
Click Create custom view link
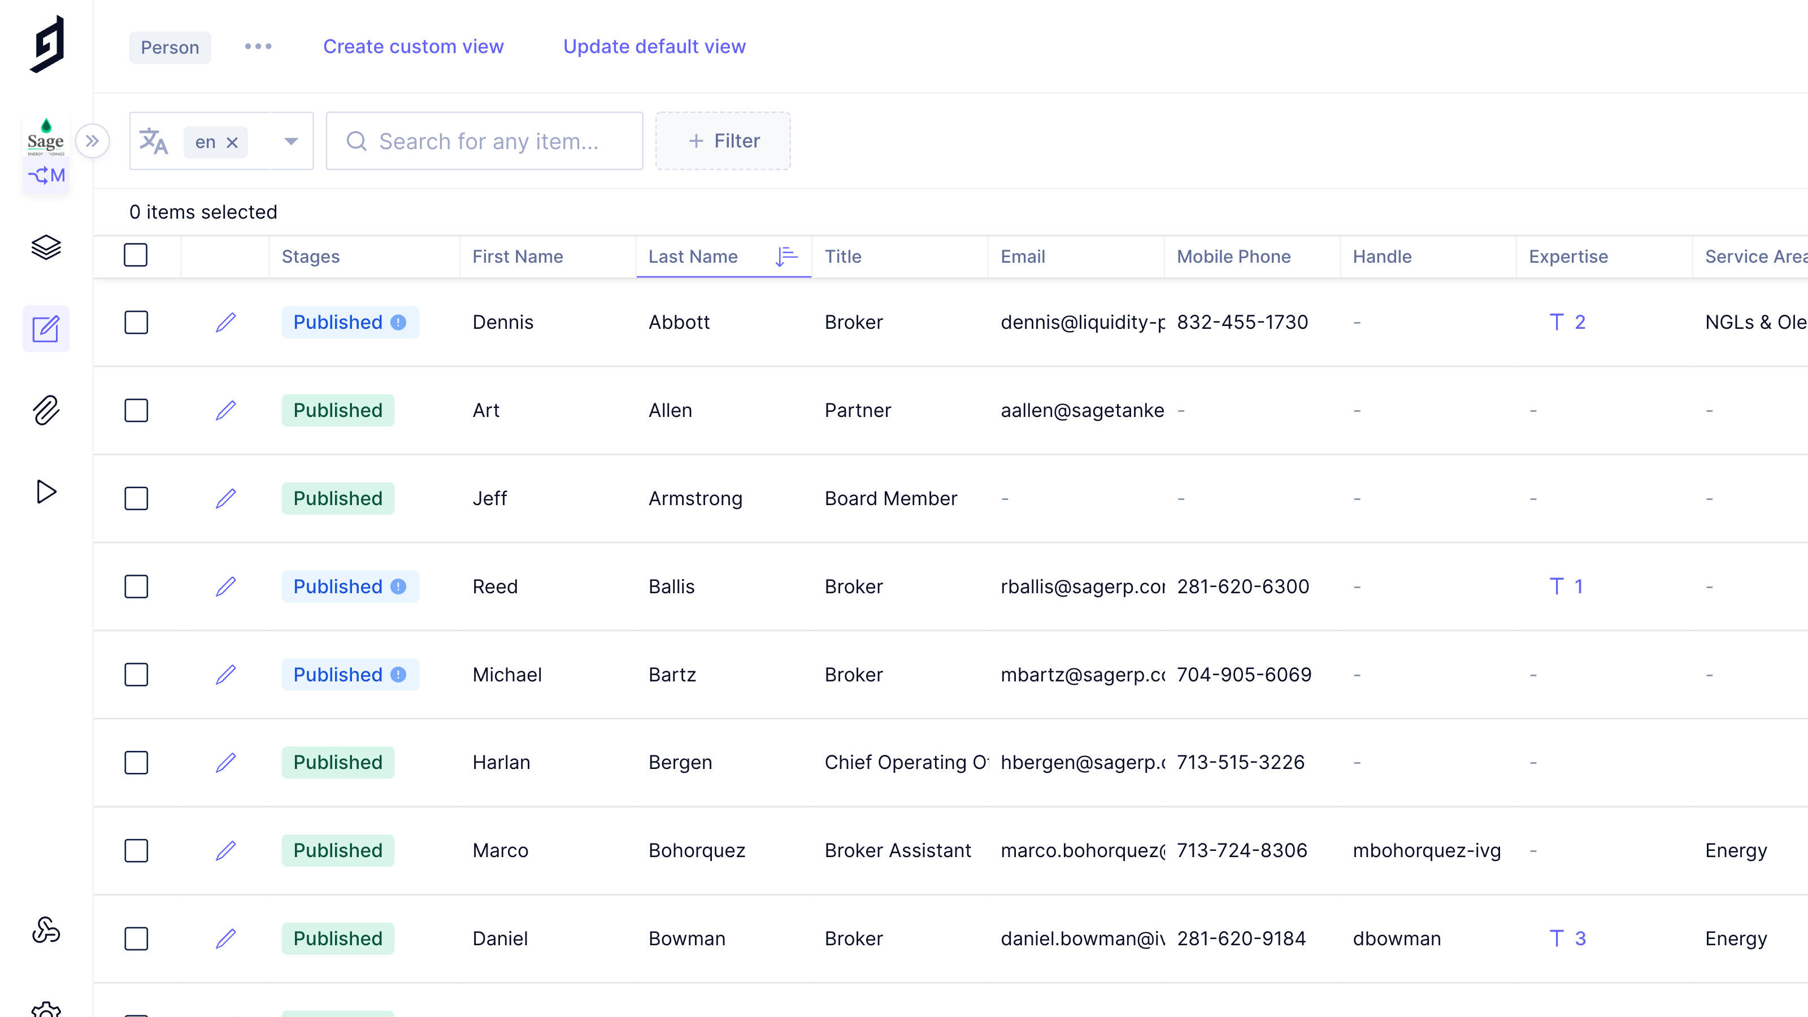click(x=412, y=46)
